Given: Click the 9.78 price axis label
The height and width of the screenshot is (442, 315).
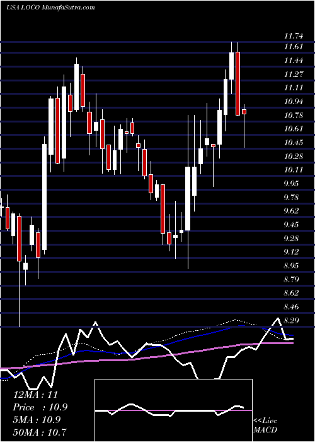Looking at the screenshot, I should 292,197.
